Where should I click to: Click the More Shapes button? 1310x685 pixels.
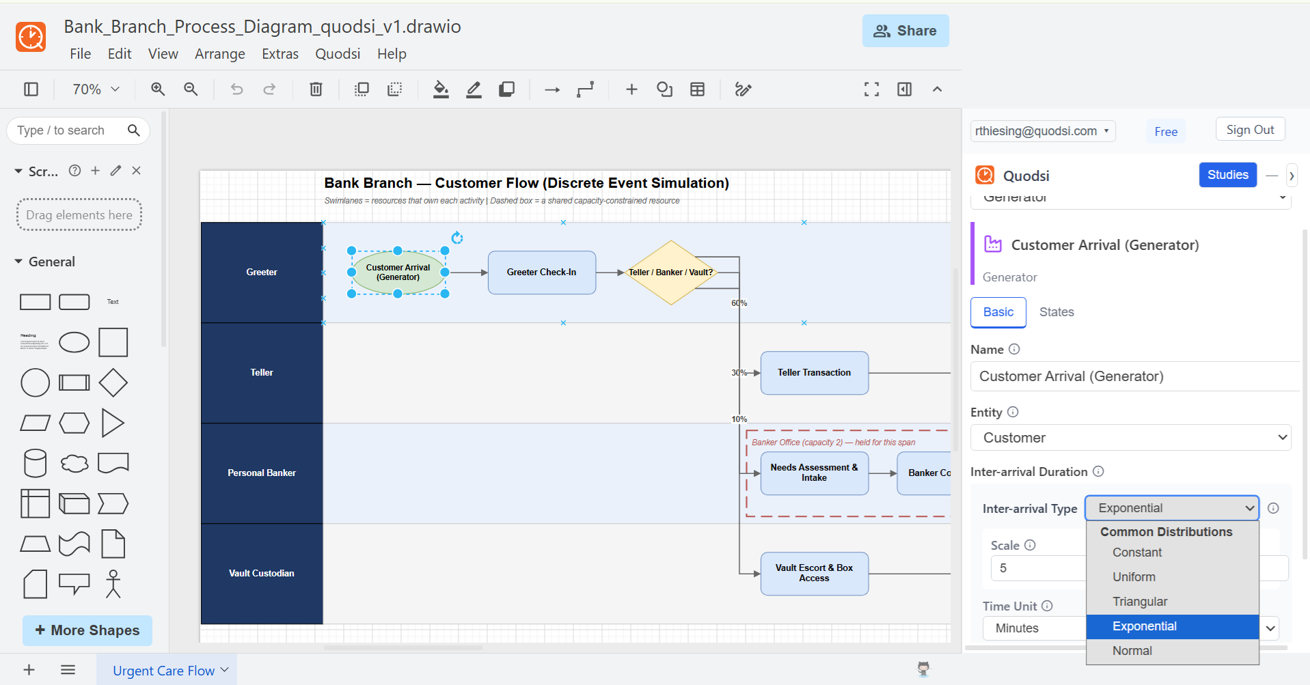pyautogui.click(x=87, y=630)
